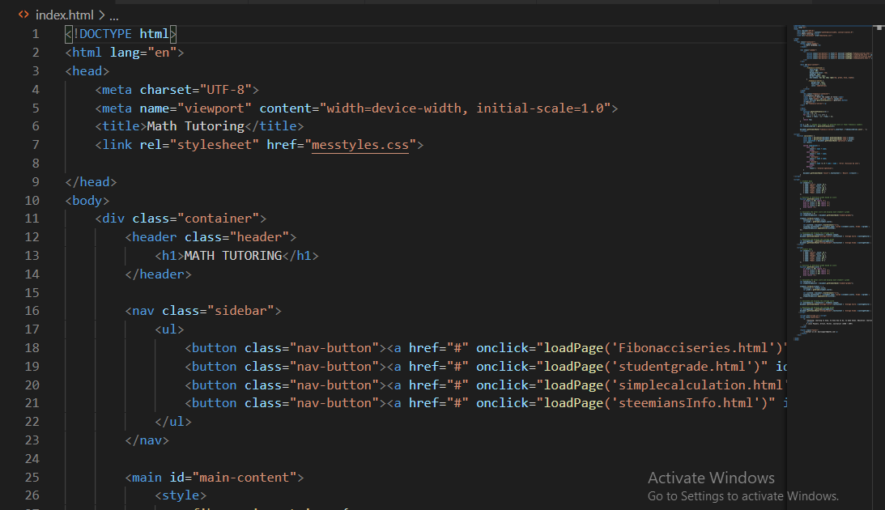Click the style tag on line 26
The image size is (885, 510).
(x=181, y=495)
